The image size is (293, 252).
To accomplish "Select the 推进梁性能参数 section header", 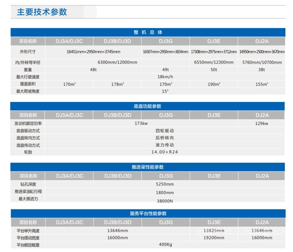I will pyautogui.click(x=148, y=167).
